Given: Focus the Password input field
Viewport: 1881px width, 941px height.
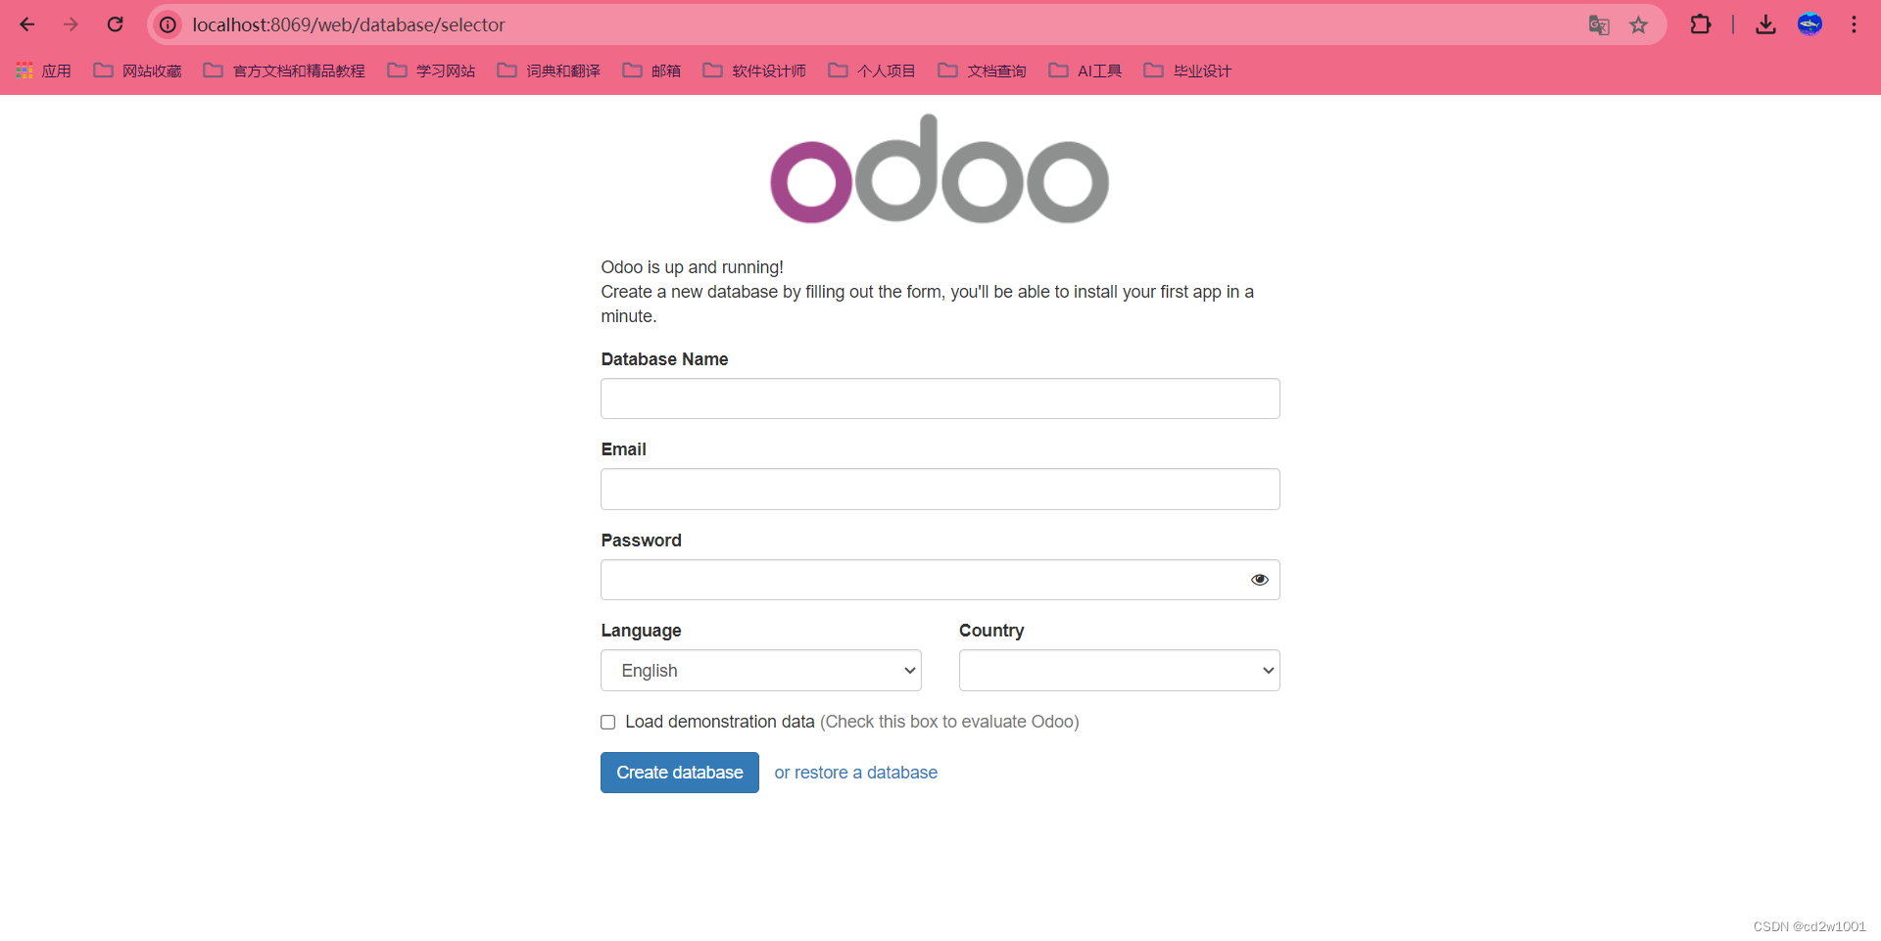Looking at the screenshot, I should [940, 580].
